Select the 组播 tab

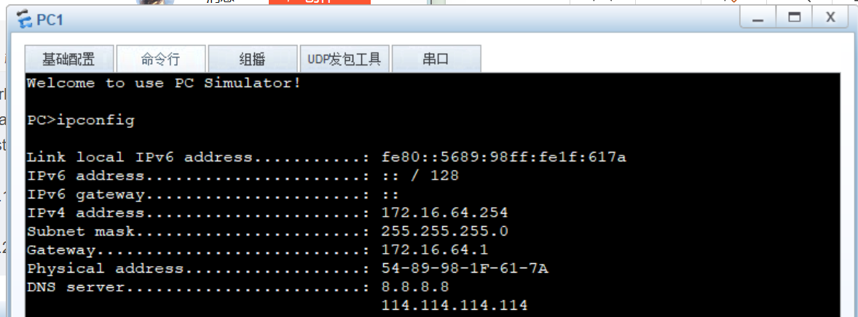(252, 59)
